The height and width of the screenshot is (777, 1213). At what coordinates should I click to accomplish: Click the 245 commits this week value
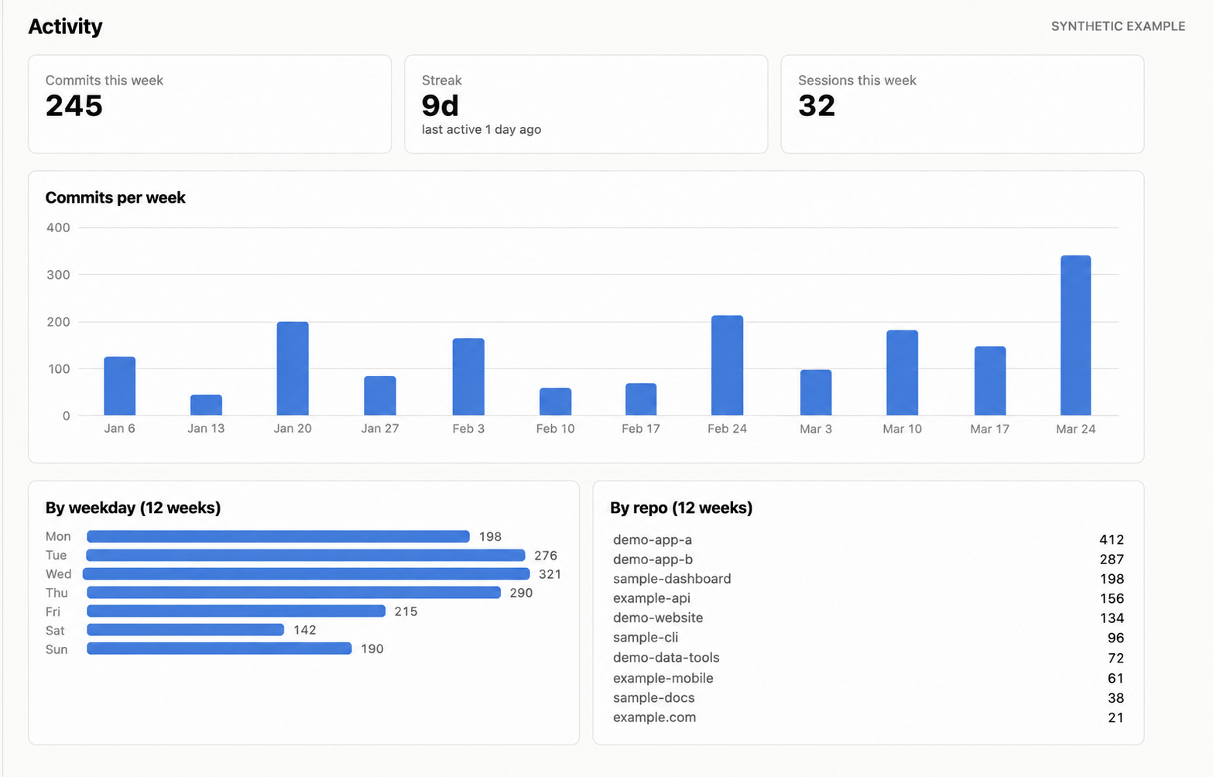(x=74, y=106)
